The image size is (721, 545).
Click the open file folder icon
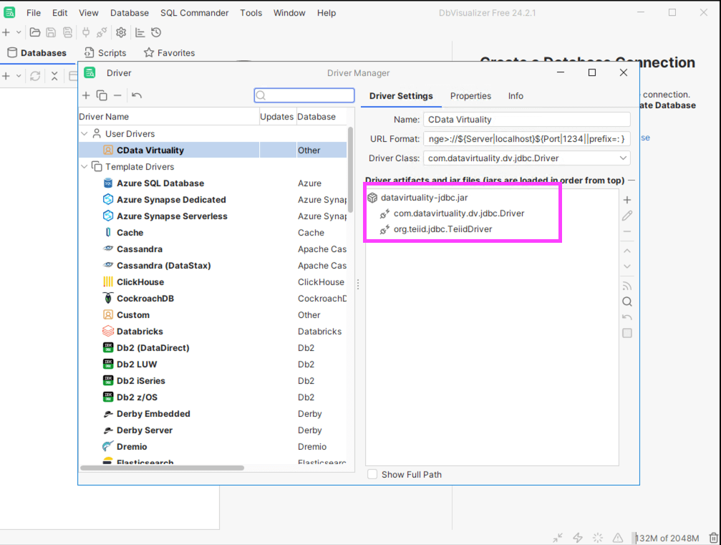[34, 32]
